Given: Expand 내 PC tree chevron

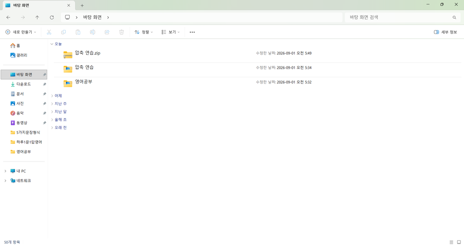Looking at the screenshot, I should tap(5, 171).
